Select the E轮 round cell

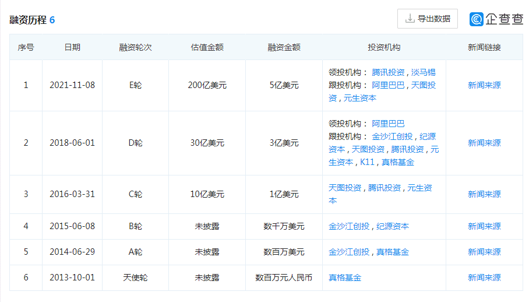tap(135, 85)
